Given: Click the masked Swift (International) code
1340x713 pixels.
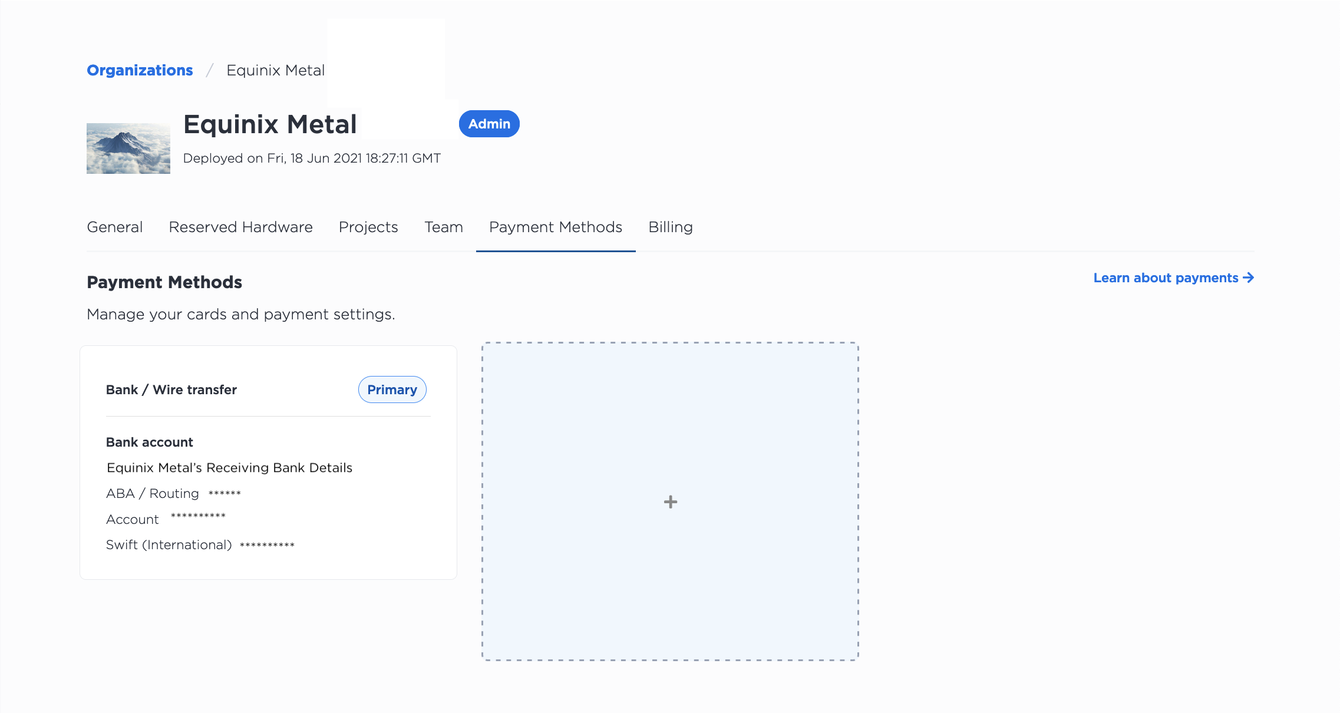Looking at the screenshot, I should coord(267,545).
